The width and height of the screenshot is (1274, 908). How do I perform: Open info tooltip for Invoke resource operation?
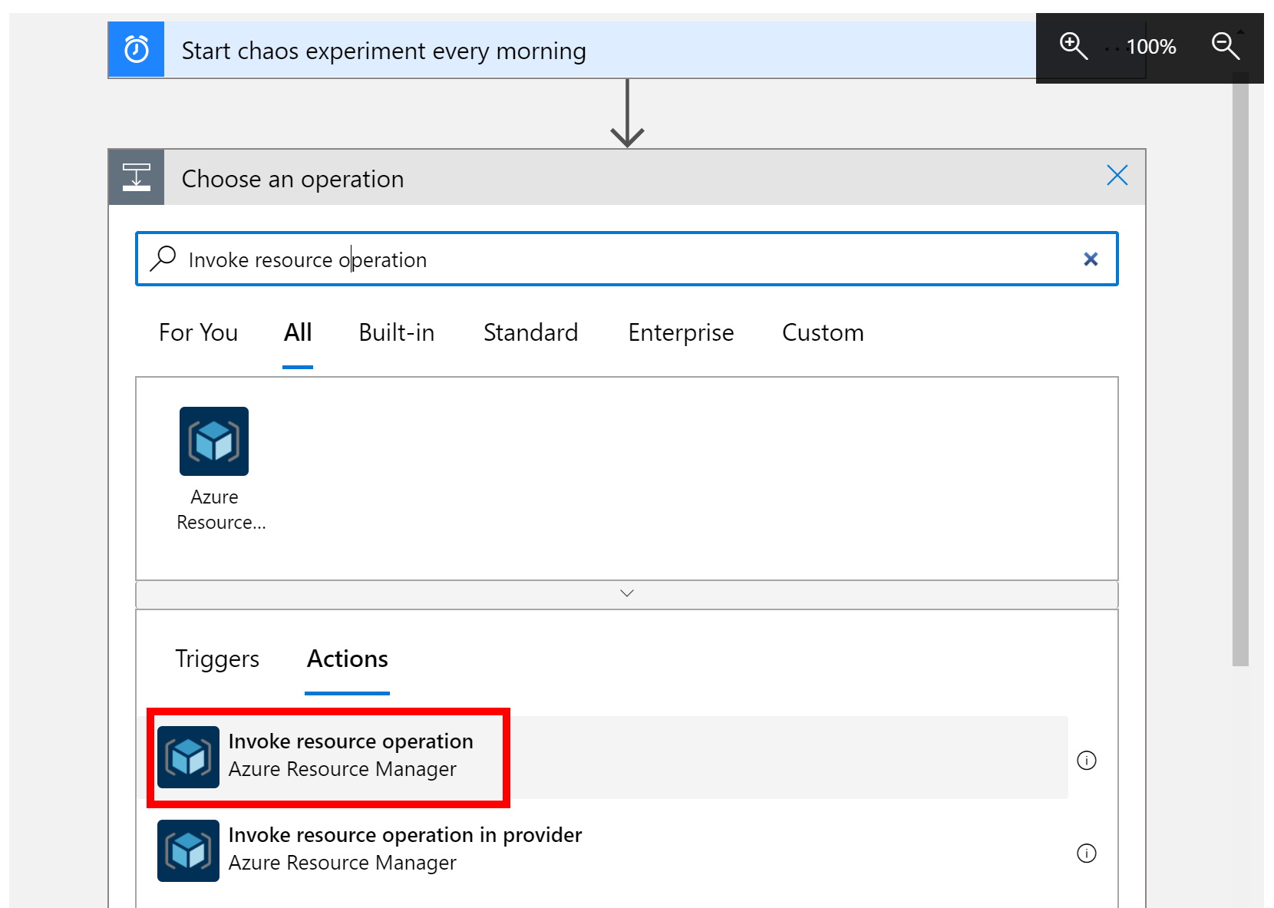[x=1086, y=760]
